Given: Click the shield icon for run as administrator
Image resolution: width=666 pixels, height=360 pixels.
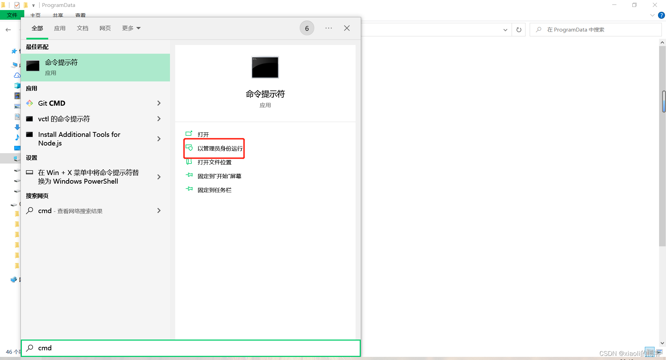Looking at the screenshot, I should coord(189,148).
